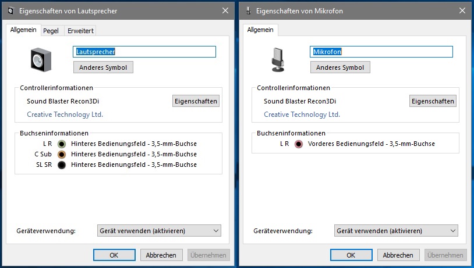Open the Lautsprecher Geräteverwendung dropdown
The image size is (474, 268).
pyautogui.click(x=159, y=231)
